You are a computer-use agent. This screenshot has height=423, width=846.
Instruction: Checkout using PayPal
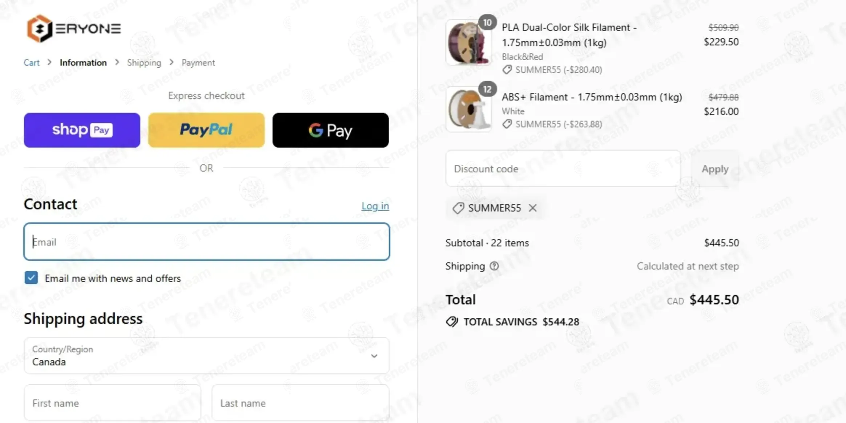(x=206, y=130)
